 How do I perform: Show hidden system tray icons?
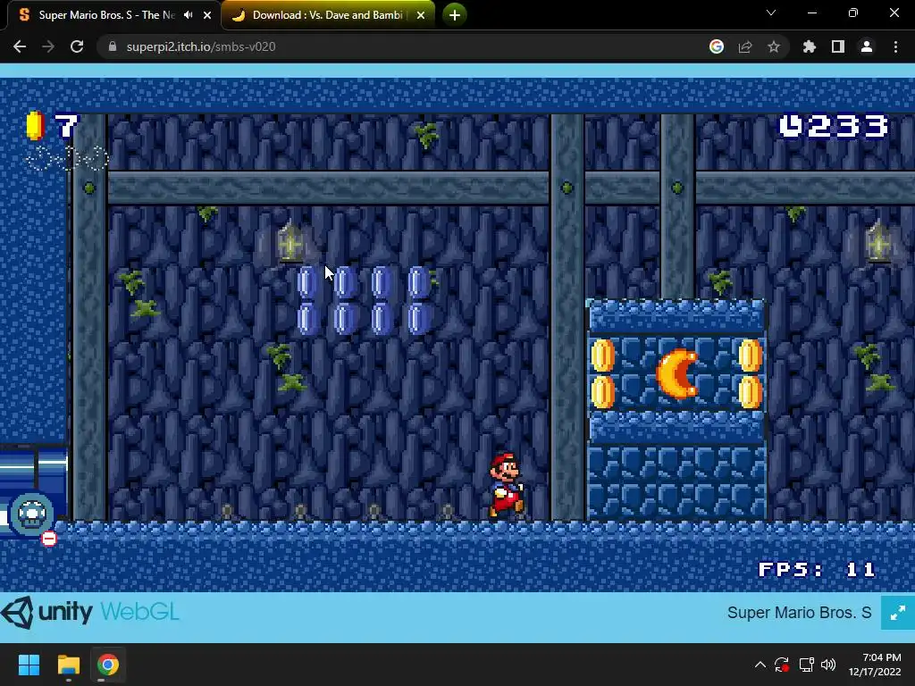click(x=760, y=665)
